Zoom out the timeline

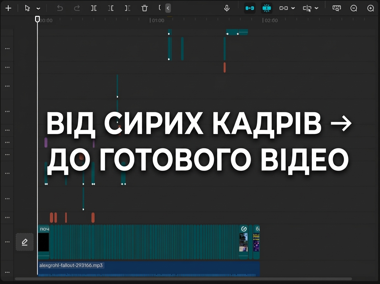click(x=354, y=8)
